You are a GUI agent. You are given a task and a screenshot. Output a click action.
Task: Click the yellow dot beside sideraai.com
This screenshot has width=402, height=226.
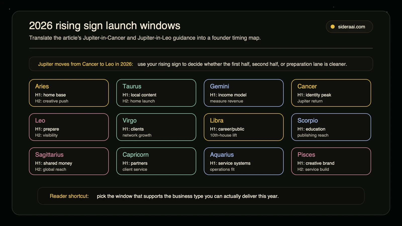(x=333, y=27)
